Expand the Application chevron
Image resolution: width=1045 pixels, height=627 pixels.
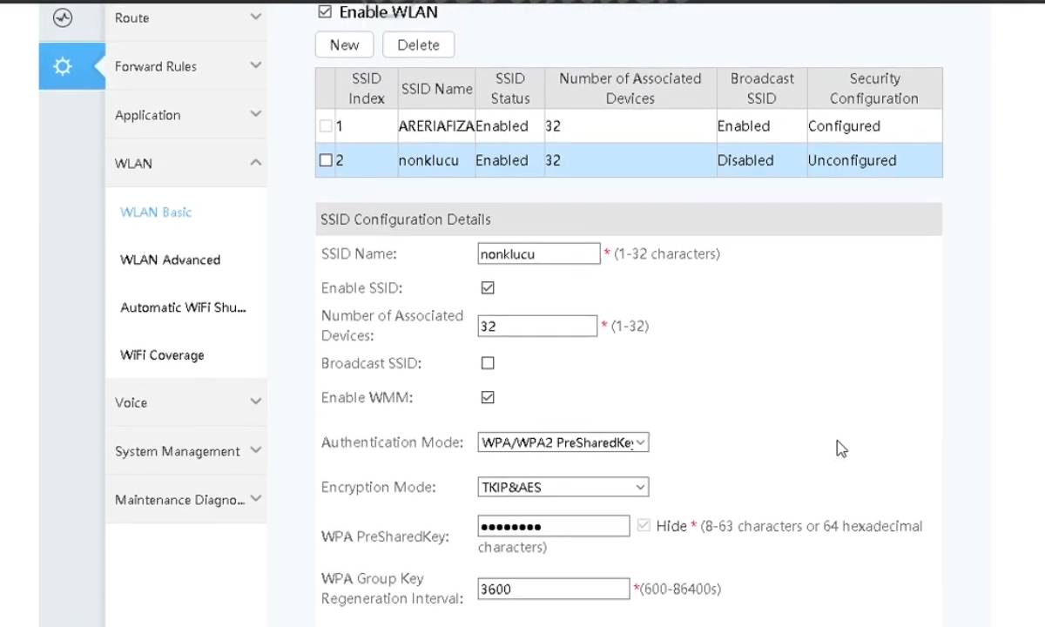pyautogui.click(x=255, y=114)
